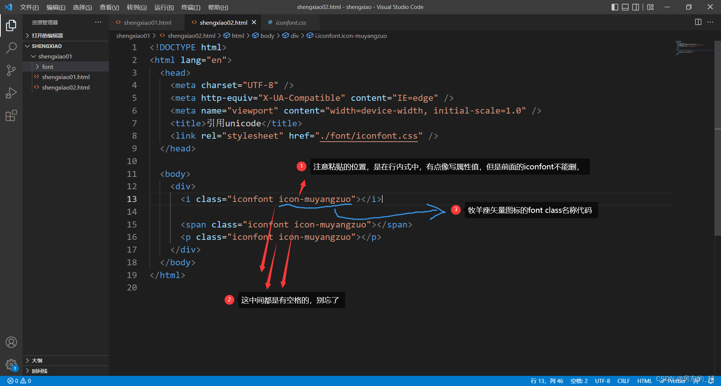The width and height of the screenshot is (721, 386).
Task: Click line number 13 in the gutter
Action: point(132,199)
